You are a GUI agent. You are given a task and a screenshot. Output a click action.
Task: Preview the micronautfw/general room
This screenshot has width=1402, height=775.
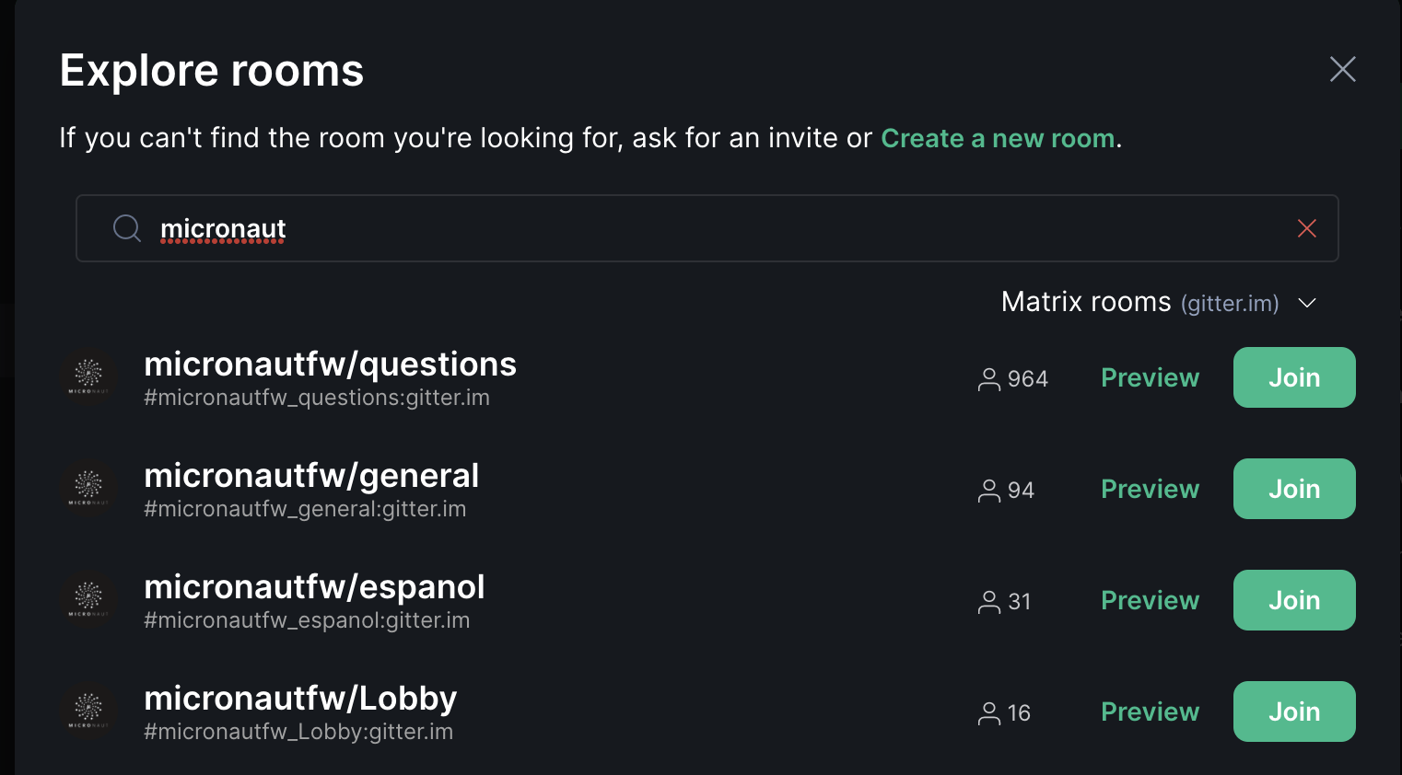click(x=1150, y=489)
